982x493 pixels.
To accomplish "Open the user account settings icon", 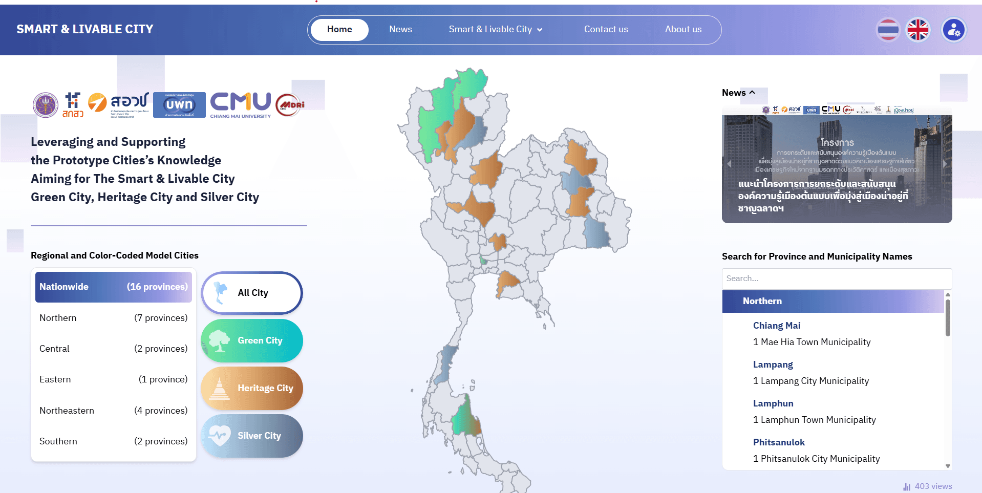I will 954,30.
